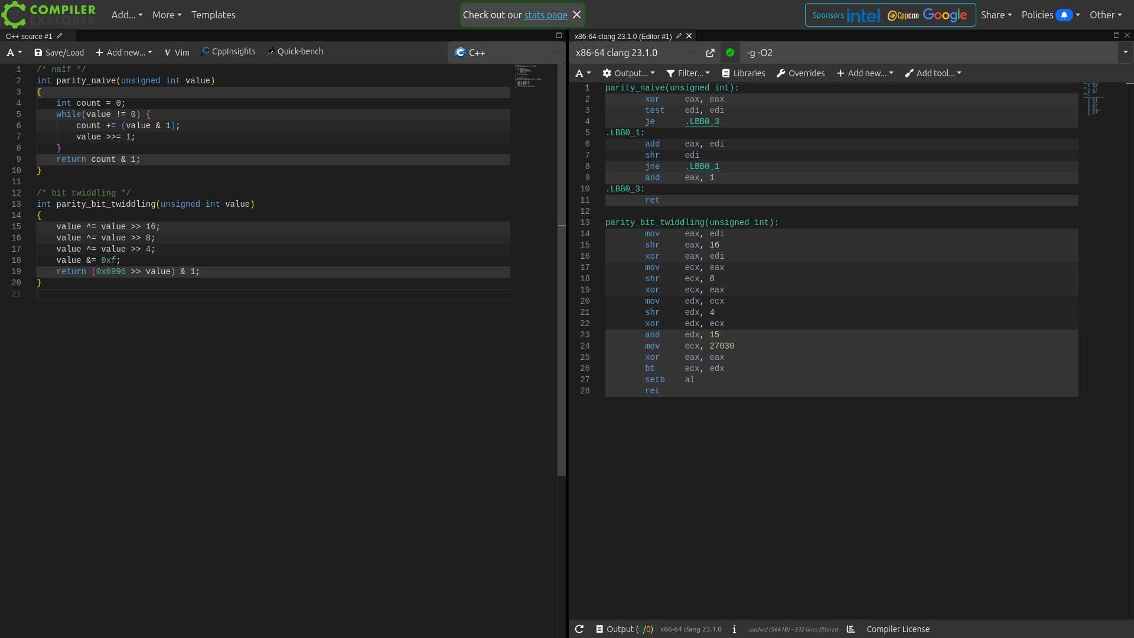Open the Add... menu in the navbar
This screenshot has width=1134, height=638.
point(127,15)
